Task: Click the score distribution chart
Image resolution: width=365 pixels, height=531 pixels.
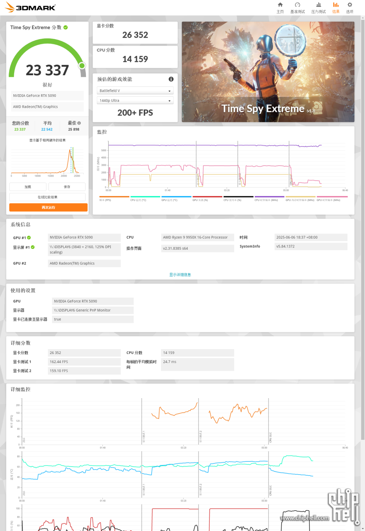Action: 47,161
